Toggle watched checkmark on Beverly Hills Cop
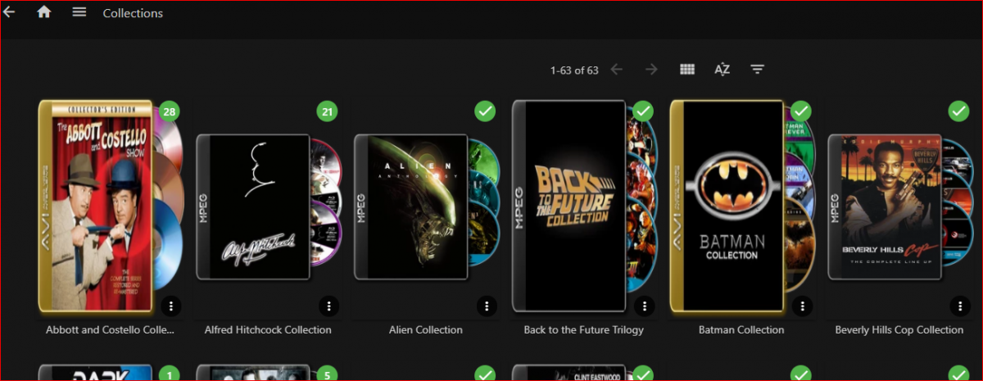This screenshot has height=381, width=983. (x=959, y=111)
